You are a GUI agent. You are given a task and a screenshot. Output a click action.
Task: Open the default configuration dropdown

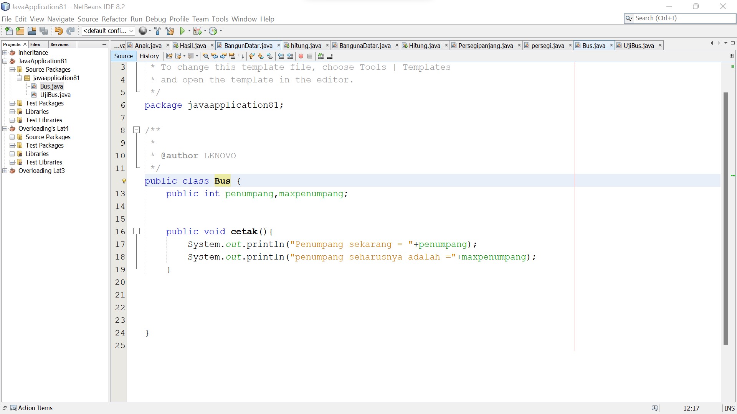click(108, 31)
